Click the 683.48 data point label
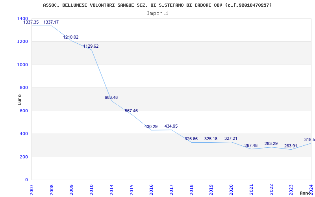The image size is (315, 197). pyautogui.click(x=111, y=97)
